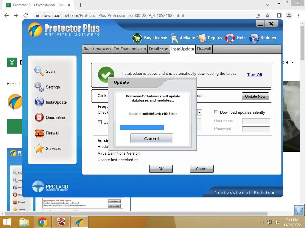
Task: Click the red shield taskbar icon
Action: [x=61, y=222]
